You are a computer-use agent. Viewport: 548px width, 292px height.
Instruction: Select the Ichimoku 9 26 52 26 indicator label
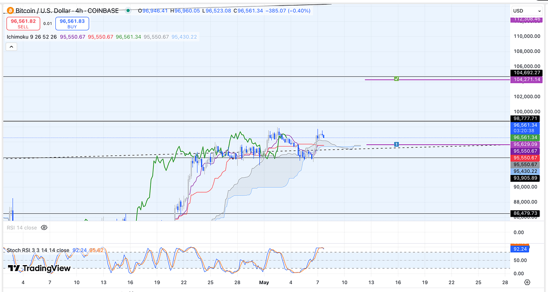tap(32, 37)
